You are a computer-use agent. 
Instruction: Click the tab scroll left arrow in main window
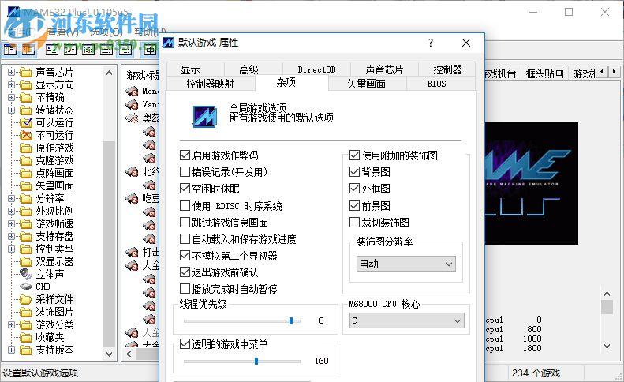pos(602,72)
